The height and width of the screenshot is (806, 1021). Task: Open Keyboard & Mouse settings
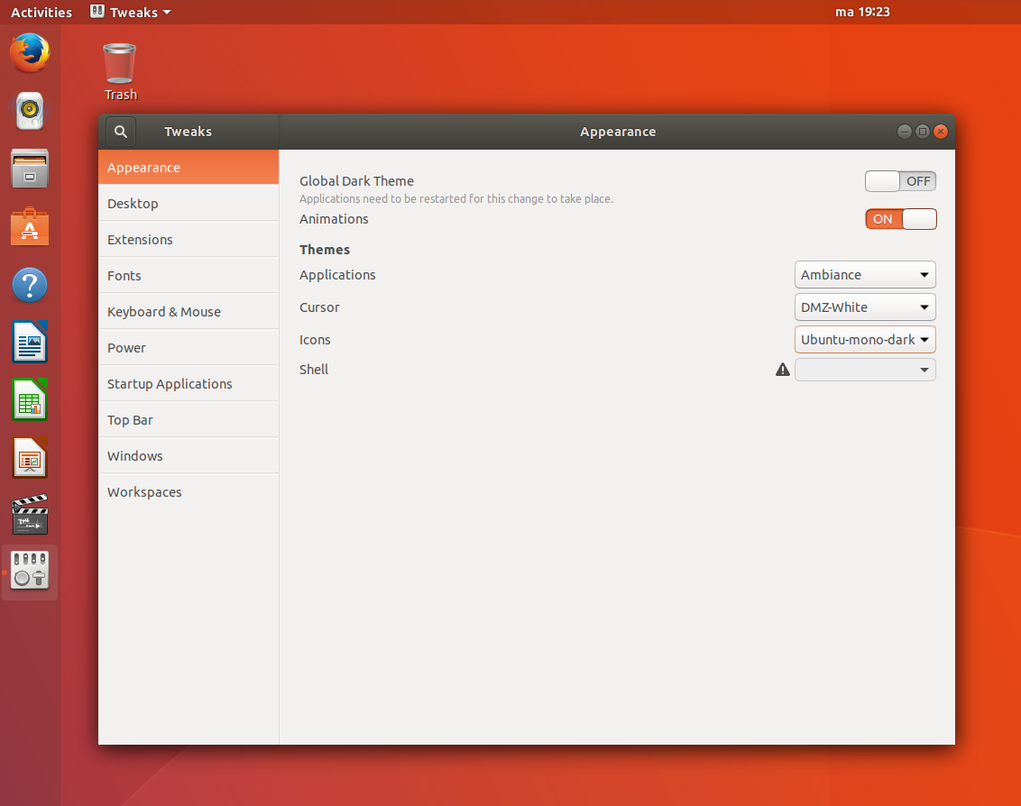(189, 312)
